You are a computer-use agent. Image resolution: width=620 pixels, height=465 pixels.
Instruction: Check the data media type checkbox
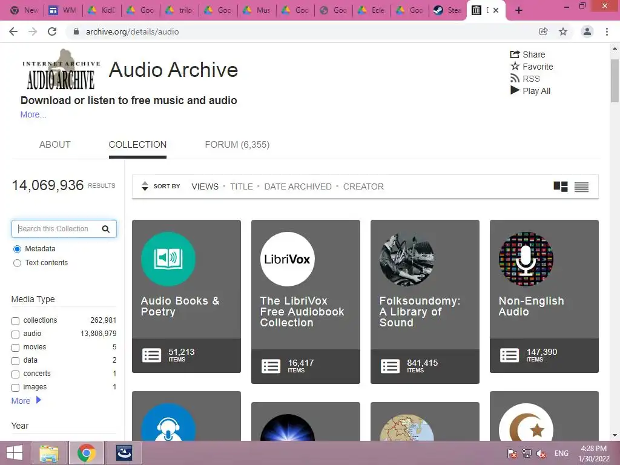coord(15,361)
